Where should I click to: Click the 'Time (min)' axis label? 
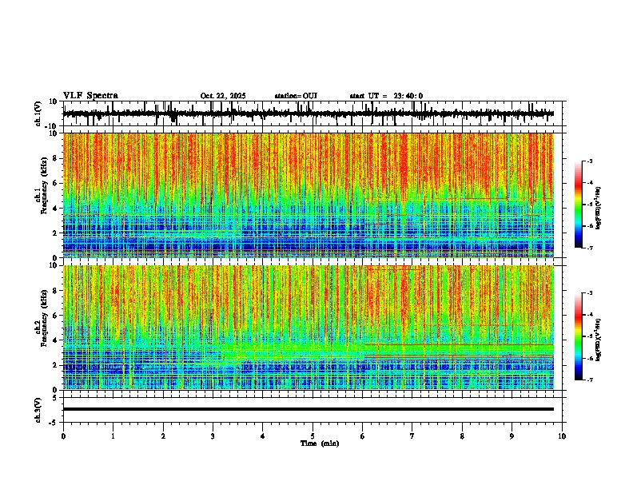pos(320,443)
